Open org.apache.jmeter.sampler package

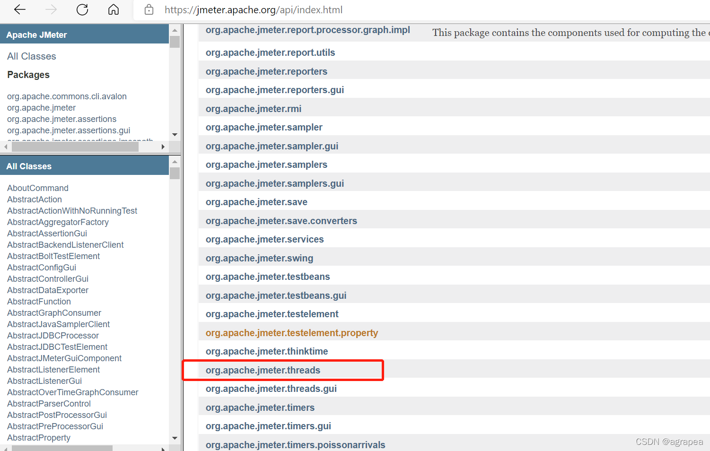coord(264,127)
